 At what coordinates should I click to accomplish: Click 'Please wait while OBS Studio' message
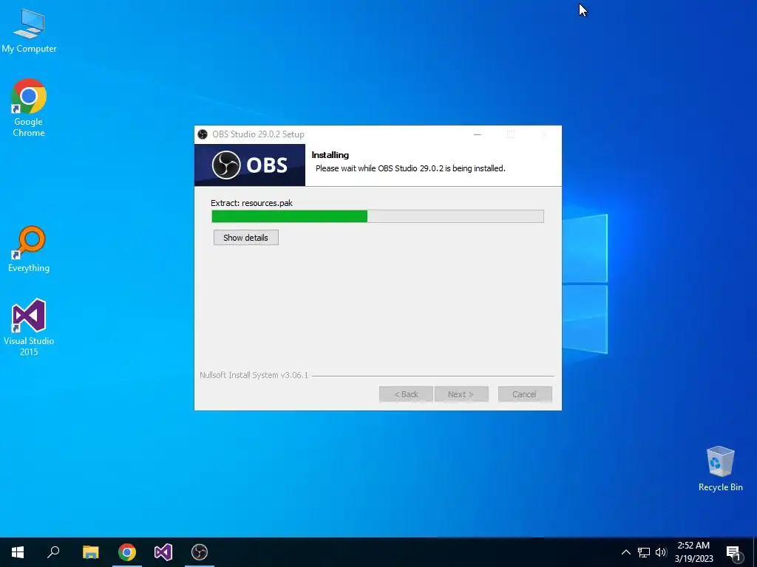pyautogui.click(x=410, y=168)
